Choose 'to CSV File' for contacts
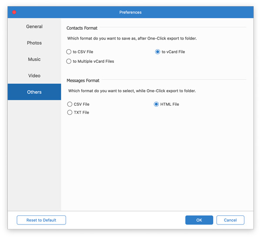The height and width of the screenshot is (238, 261). point(69,52)
